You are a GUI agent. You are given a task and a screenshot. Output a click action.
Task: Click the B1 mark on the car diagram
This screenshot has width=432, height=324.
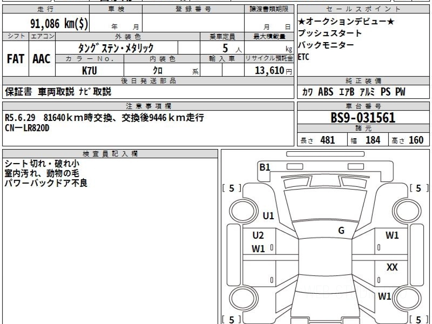coord(265,167)
